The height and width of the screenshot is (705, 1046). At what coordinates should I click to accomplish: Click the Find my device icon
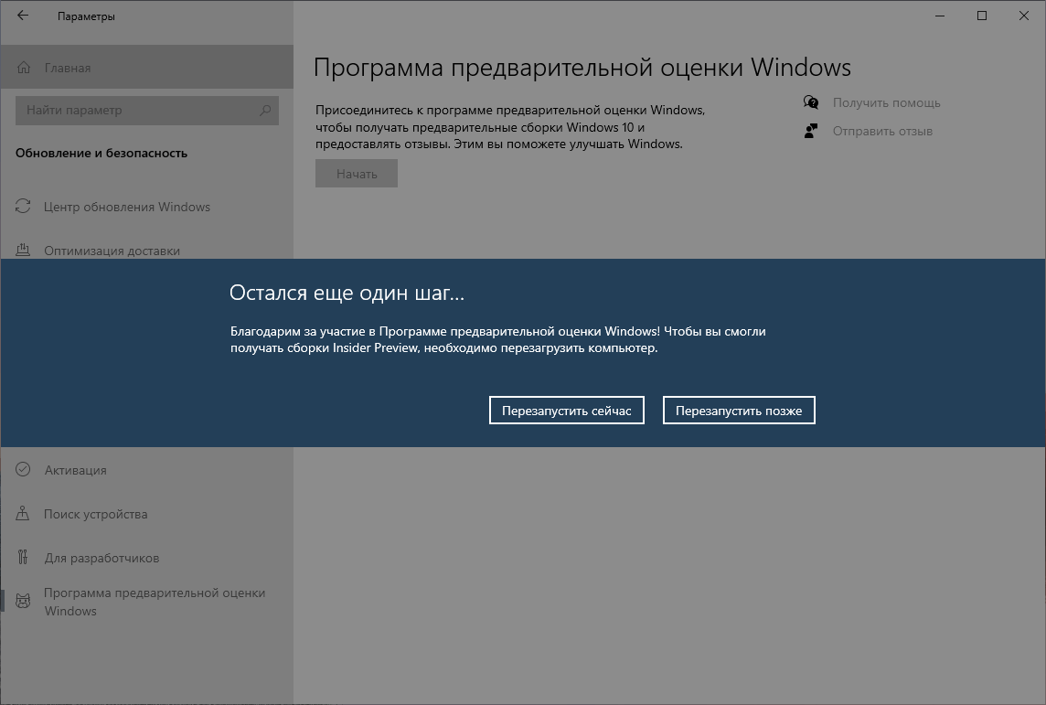pos(23,514)
